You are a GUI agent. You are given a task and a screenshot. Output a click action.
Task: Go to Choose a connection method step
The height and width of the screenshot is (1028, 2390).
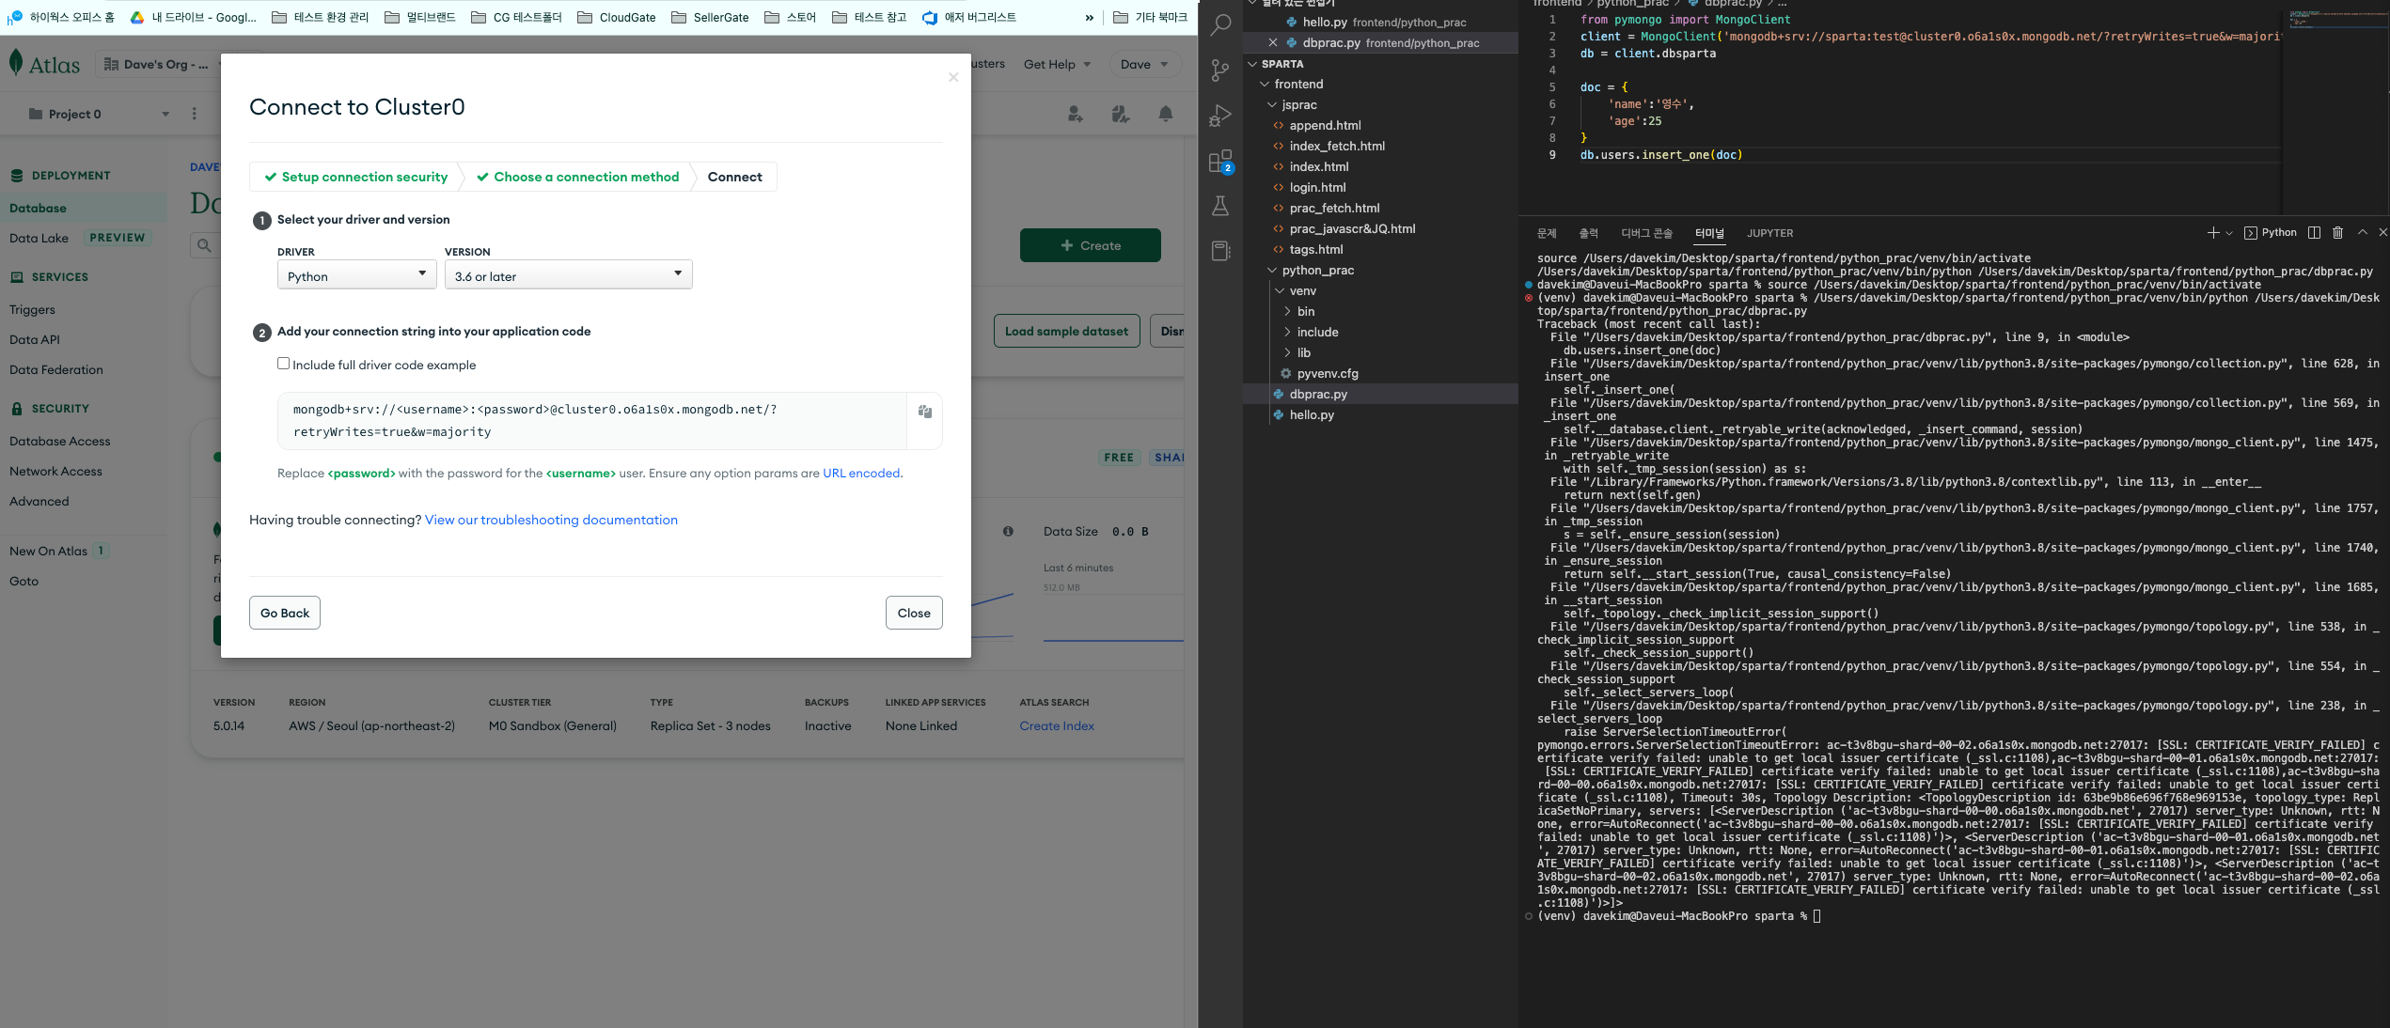click(x=578, y=177)
